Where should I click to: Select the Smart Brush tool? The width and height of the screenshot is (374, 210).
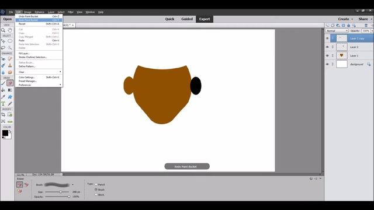pyautogui.click(x=3, y=65)
